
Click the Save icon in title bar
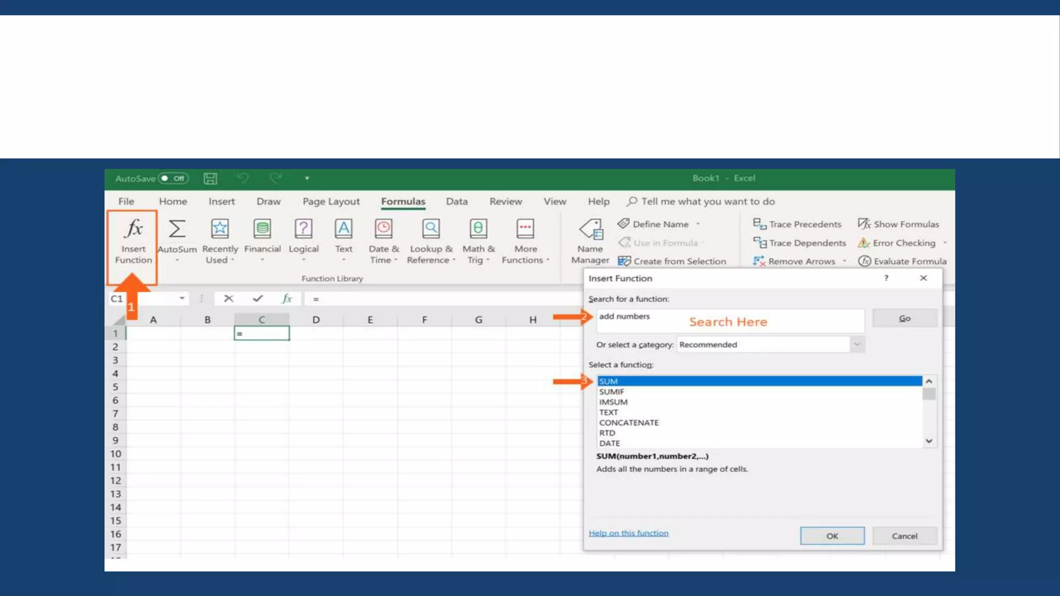pos(210,178)
